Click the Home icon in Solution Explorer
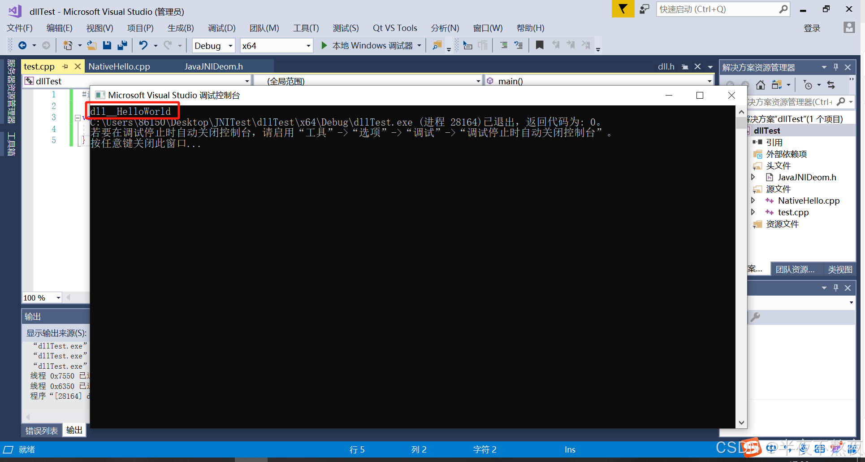 [x=761, y=85]
